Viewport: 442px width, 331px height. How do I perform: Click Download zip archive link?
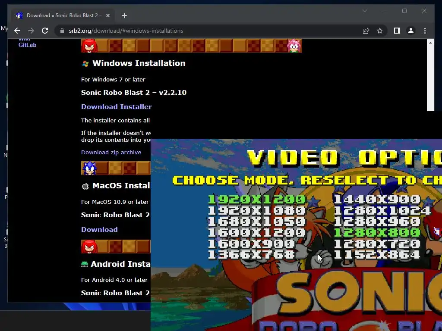point(111,152)
